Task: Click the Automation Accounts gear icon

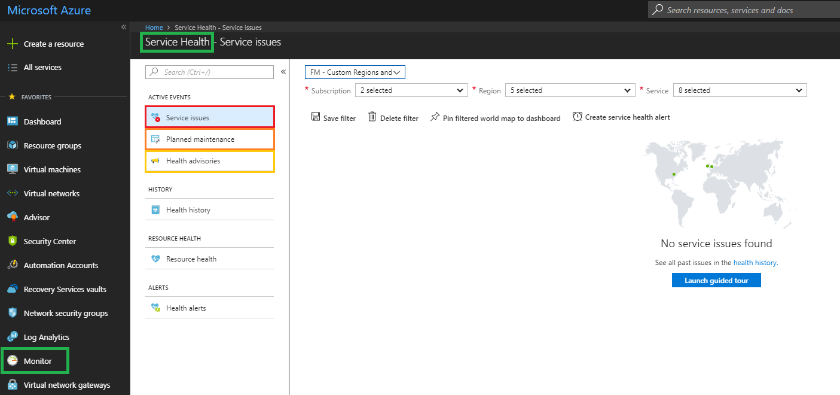Action: pos(13,265)
